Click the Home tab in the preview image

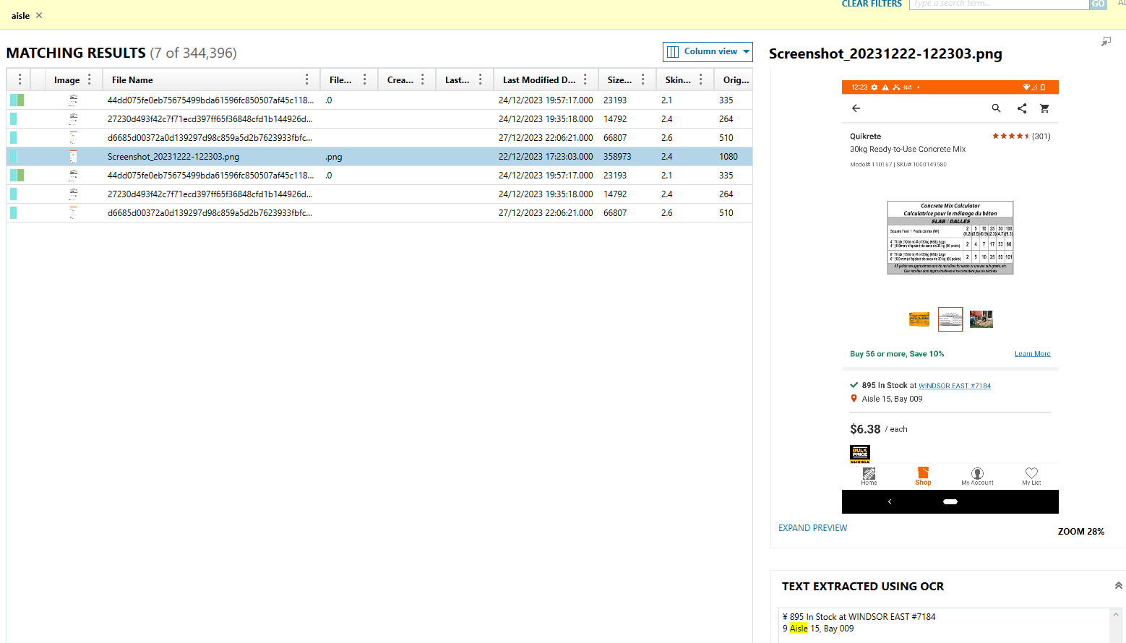[869, 477]
